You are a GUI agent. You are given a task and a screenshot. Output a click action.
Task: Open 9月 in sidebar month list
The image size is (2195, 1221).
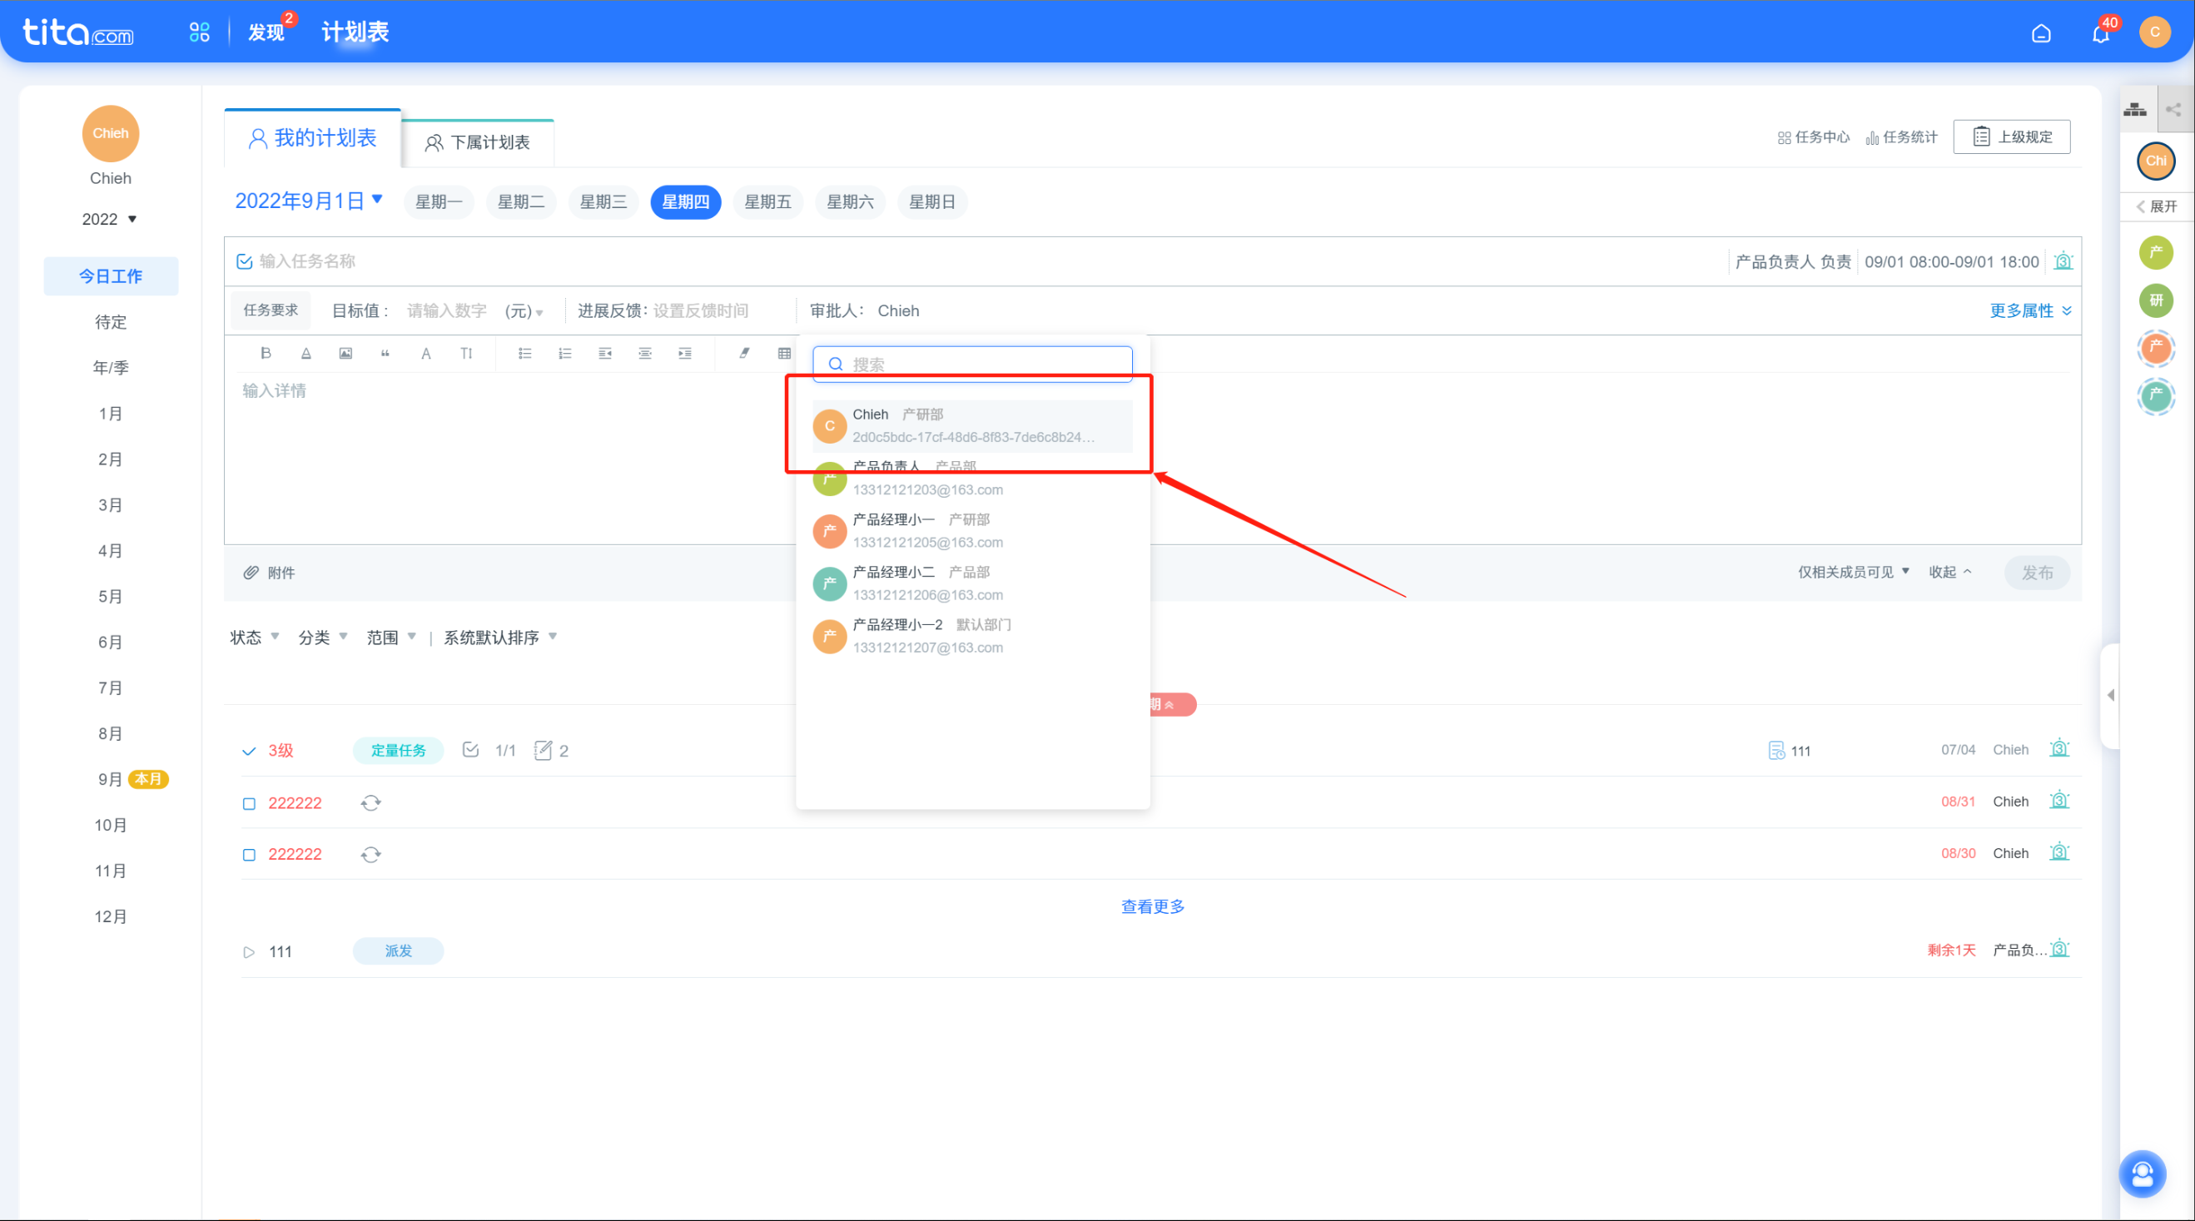pos(110,779)
